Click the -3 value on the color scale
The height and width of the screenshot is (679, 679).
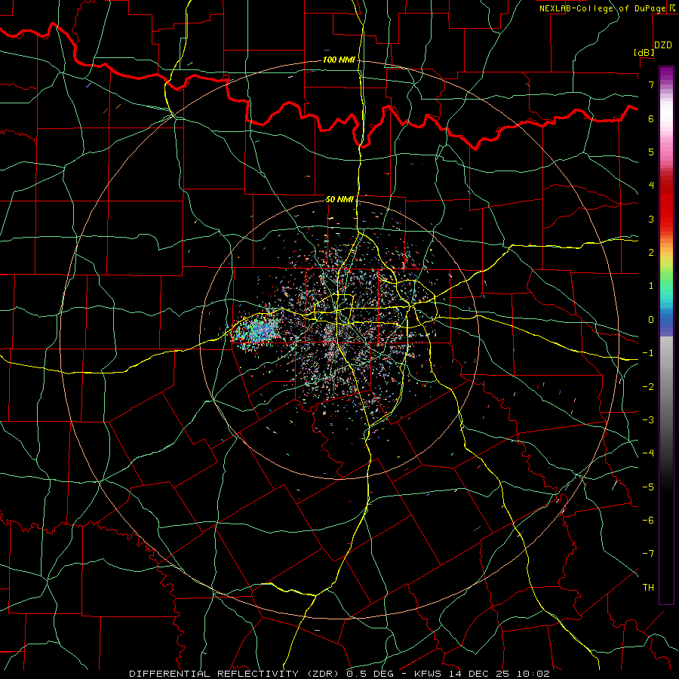(x=648, y=420)
